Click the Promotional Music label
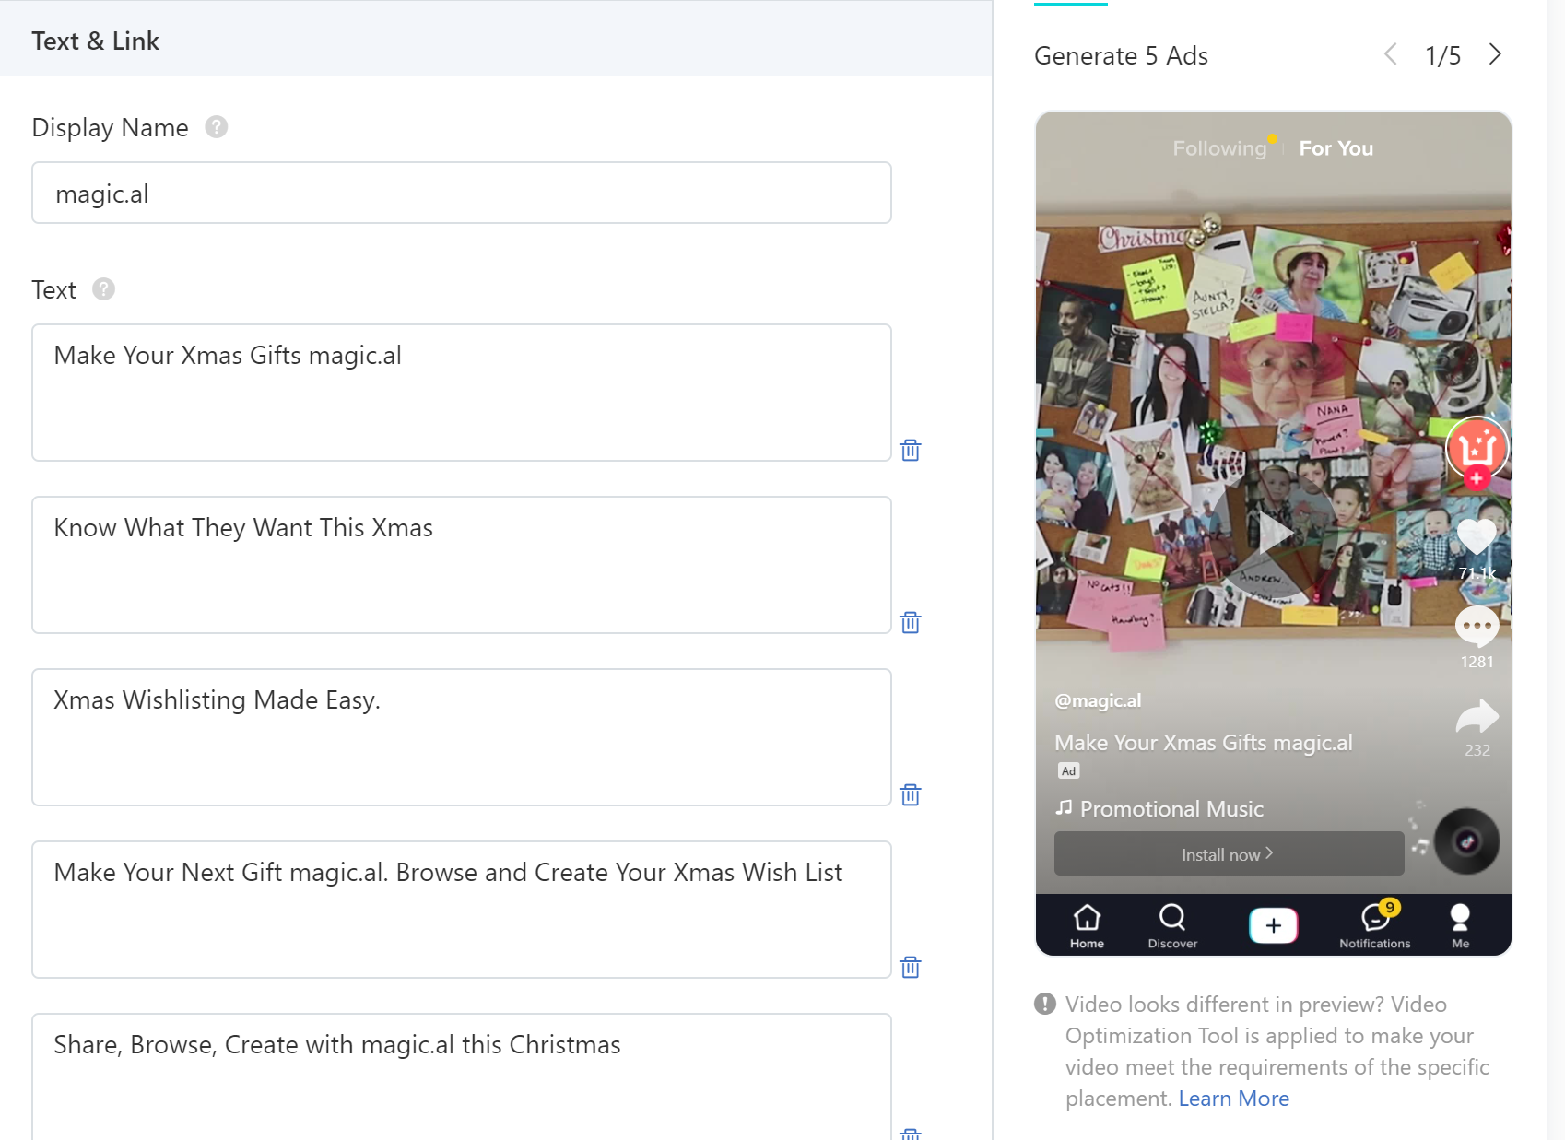 1171,809
